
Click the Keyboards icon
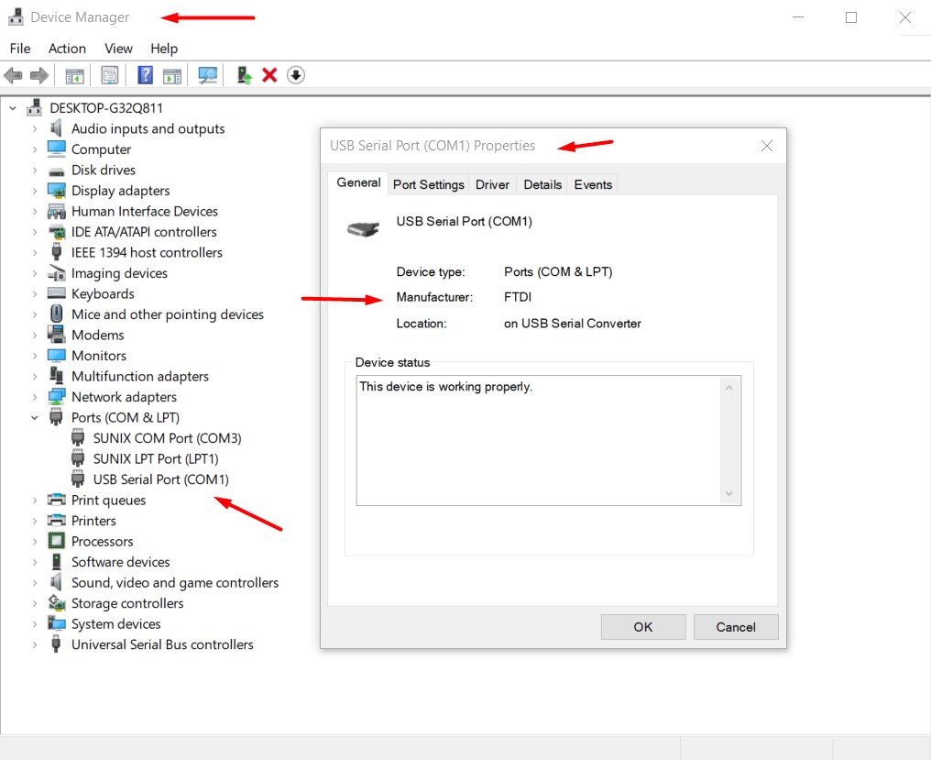pyautogui.click(x=57, y=293)
